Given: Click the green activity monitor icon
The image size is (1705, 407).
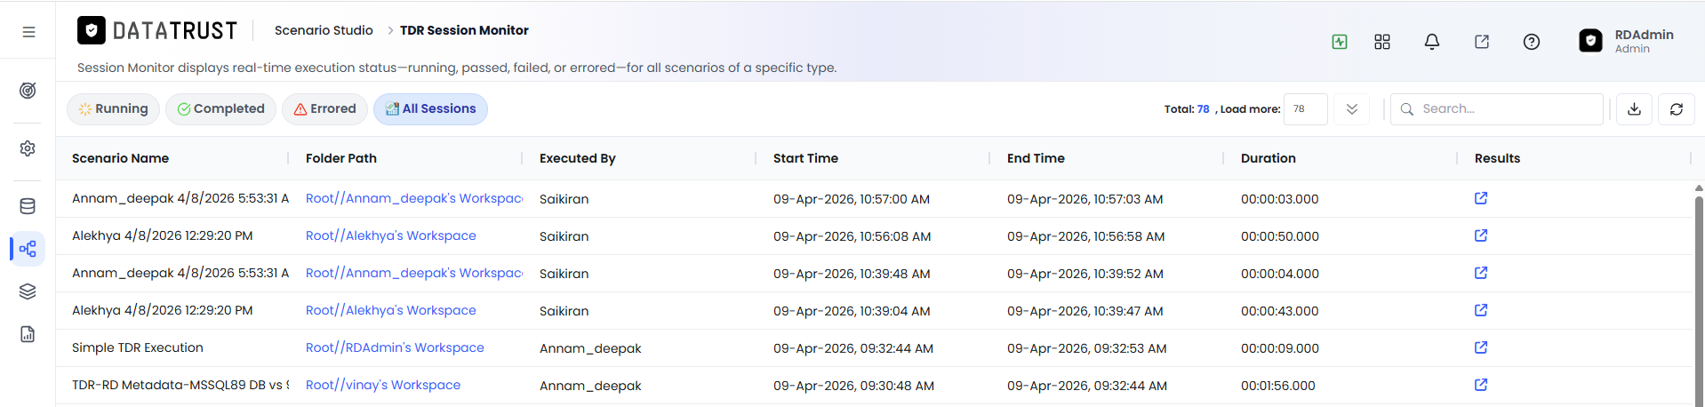Looking at the screenshot, I should coord(1339,42).
